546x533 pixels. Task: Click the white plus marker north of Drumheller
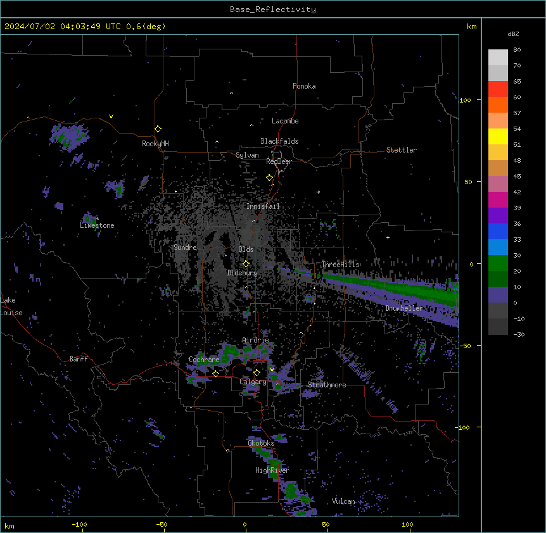click(388, 237)
